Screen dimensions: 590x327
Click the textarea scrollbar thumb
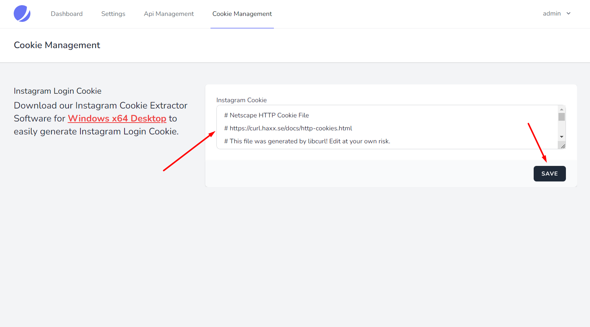561,117
